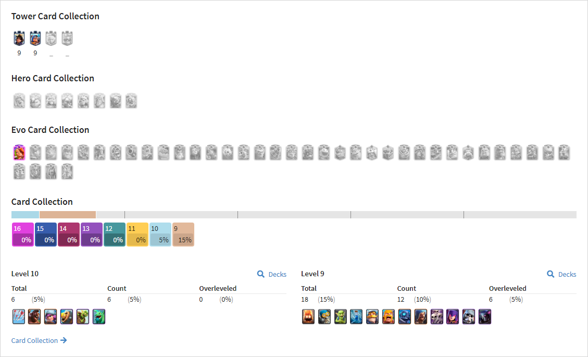This screenshot has width=588, height=357.
Task: Follow the Card Collection arrow link
Action: [39, 340]
